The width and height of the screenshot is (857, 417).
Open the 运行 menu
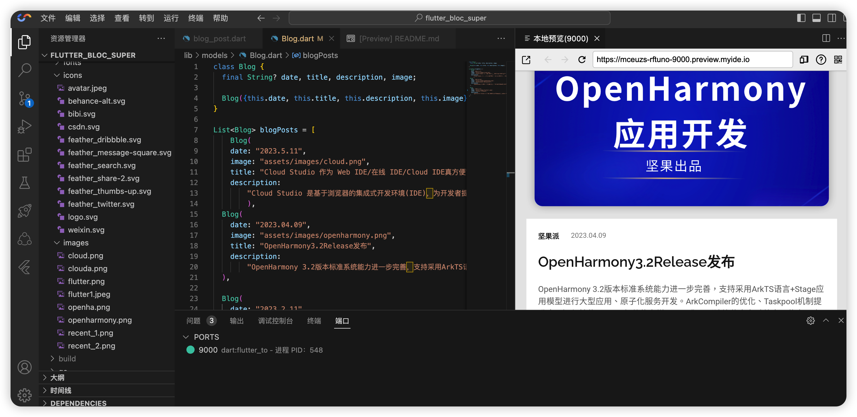(171, 18)
